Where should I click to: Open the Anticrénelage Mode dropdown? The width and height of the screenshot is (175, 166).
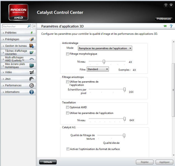[x=105, y=48]
